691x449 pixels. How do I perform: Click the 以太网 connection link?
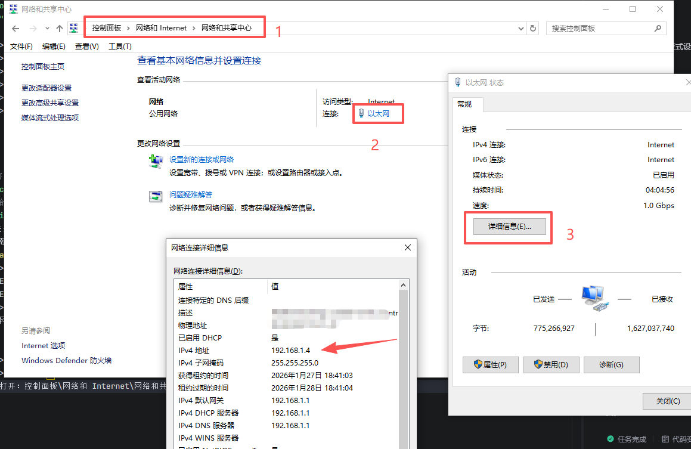coord(378,114)
